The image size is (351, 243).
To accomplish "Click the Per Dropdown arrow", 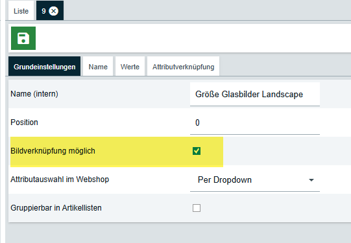I will pyautogui.click(x=311, y=180).
